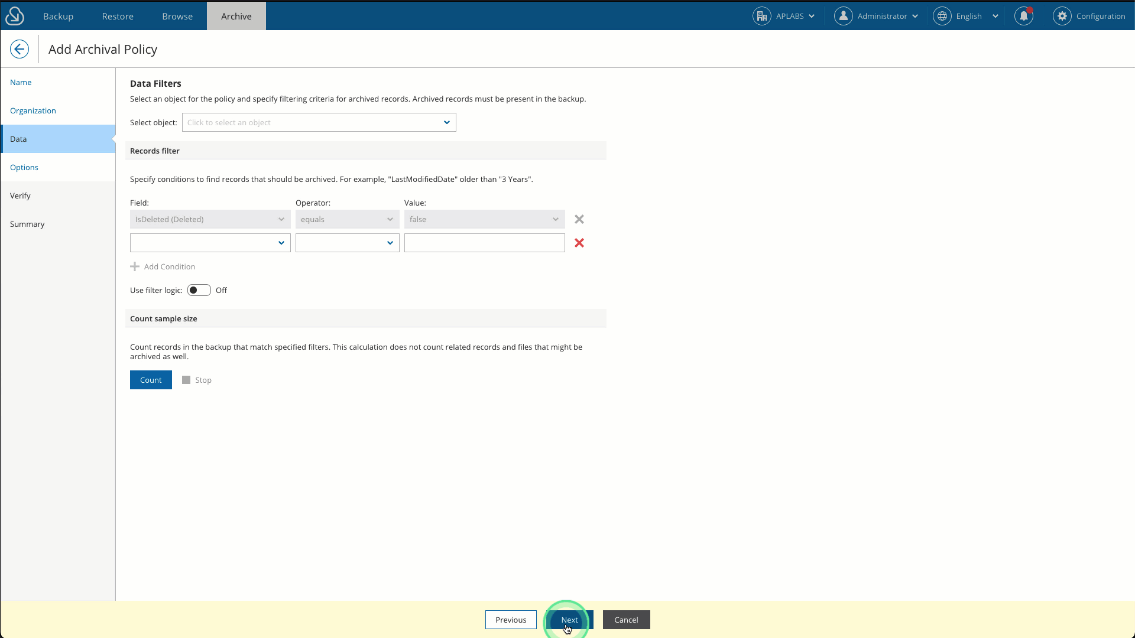
Task: Toggle Use filter logic switch
Action: tap(199, 290)
